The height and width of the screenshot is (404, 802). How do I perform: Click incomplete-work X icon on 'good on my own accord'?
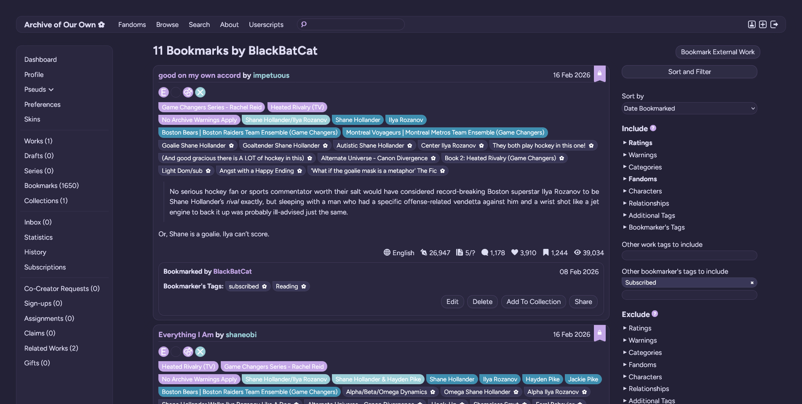tap(200, 92)
